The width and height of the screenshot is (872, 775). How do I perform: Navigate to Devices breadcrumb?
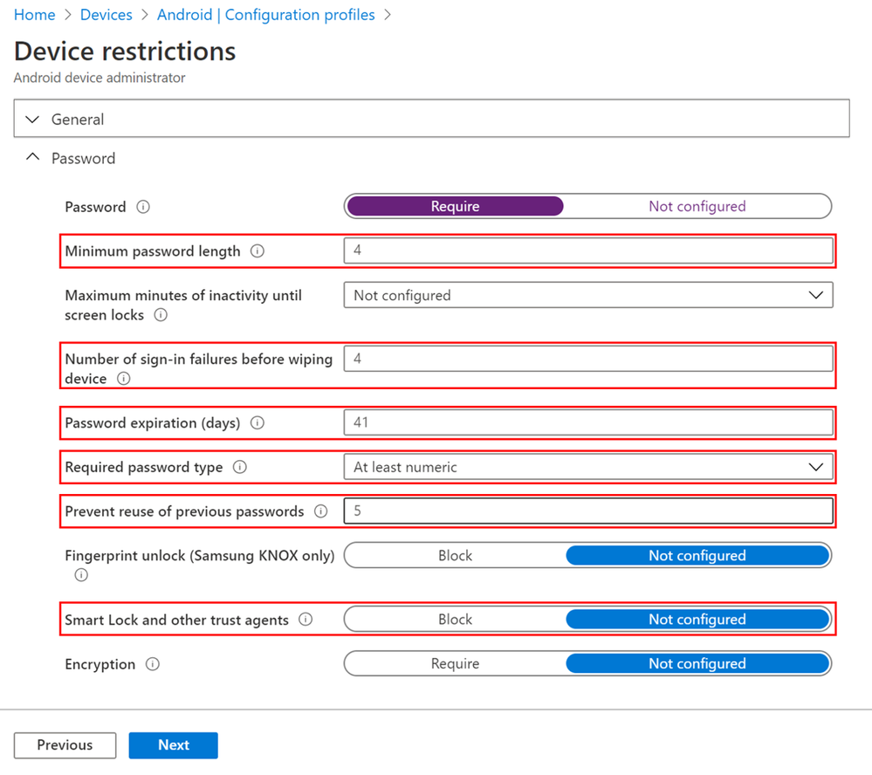click(x=106, y=15)
